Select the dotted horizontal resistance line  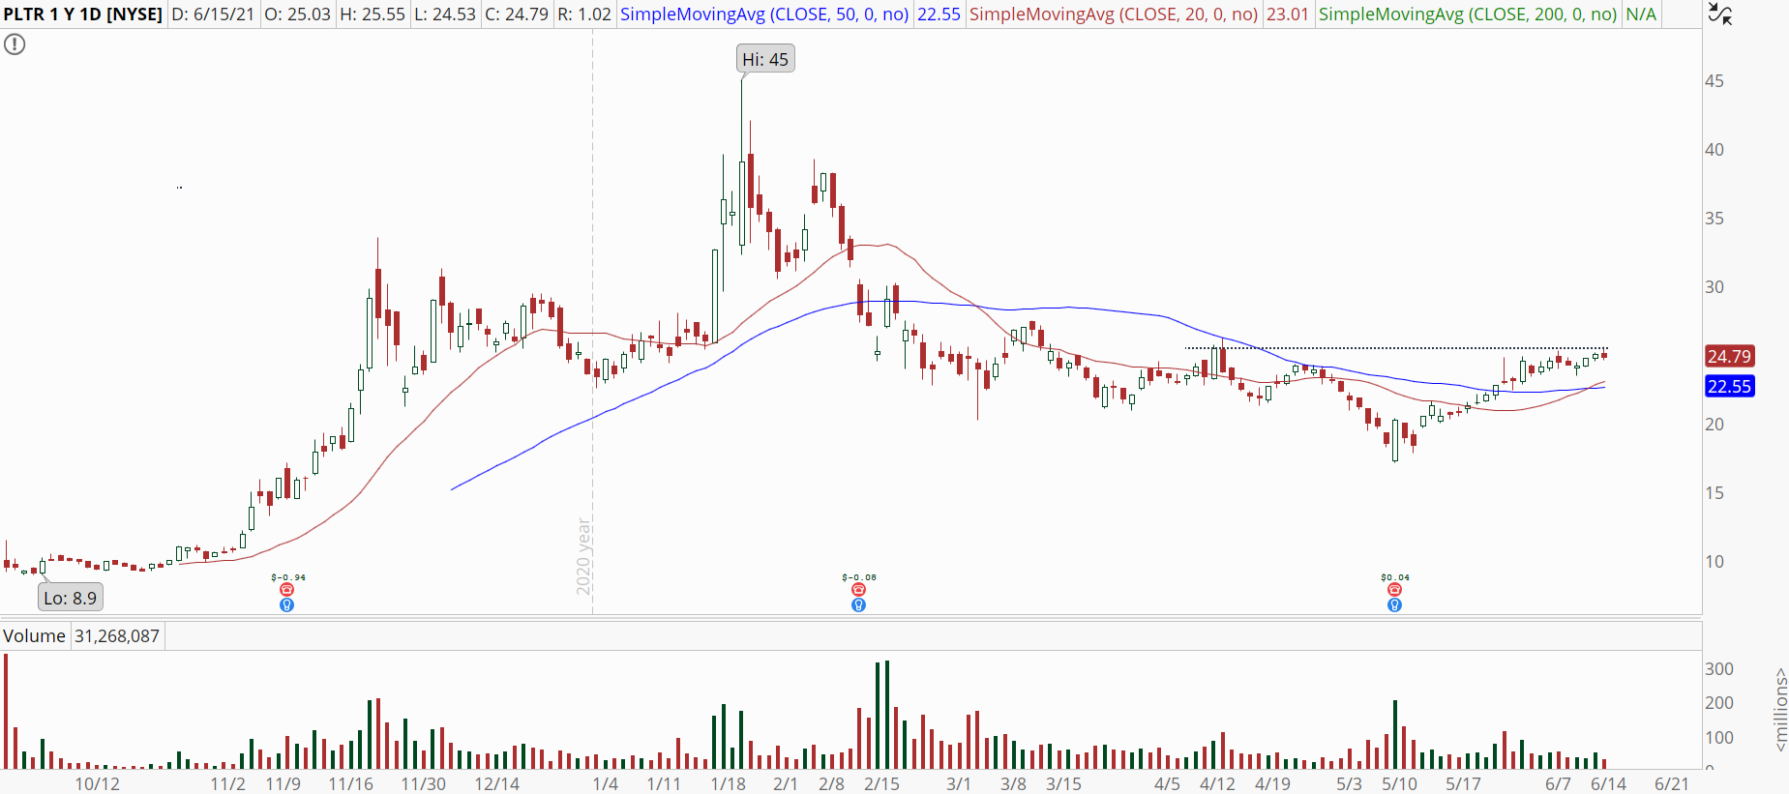(x=1396, y=348)
